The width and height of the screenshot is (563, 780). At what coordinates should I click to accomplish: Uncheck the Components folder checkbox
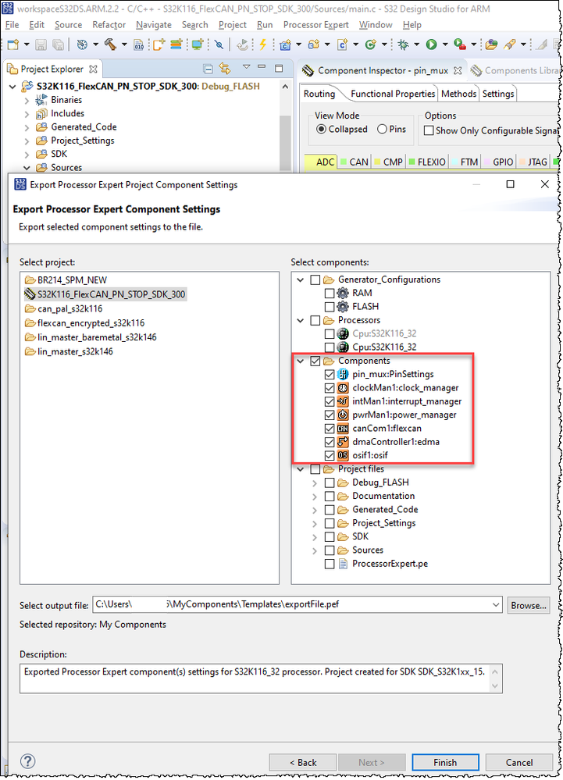(315, 361)
